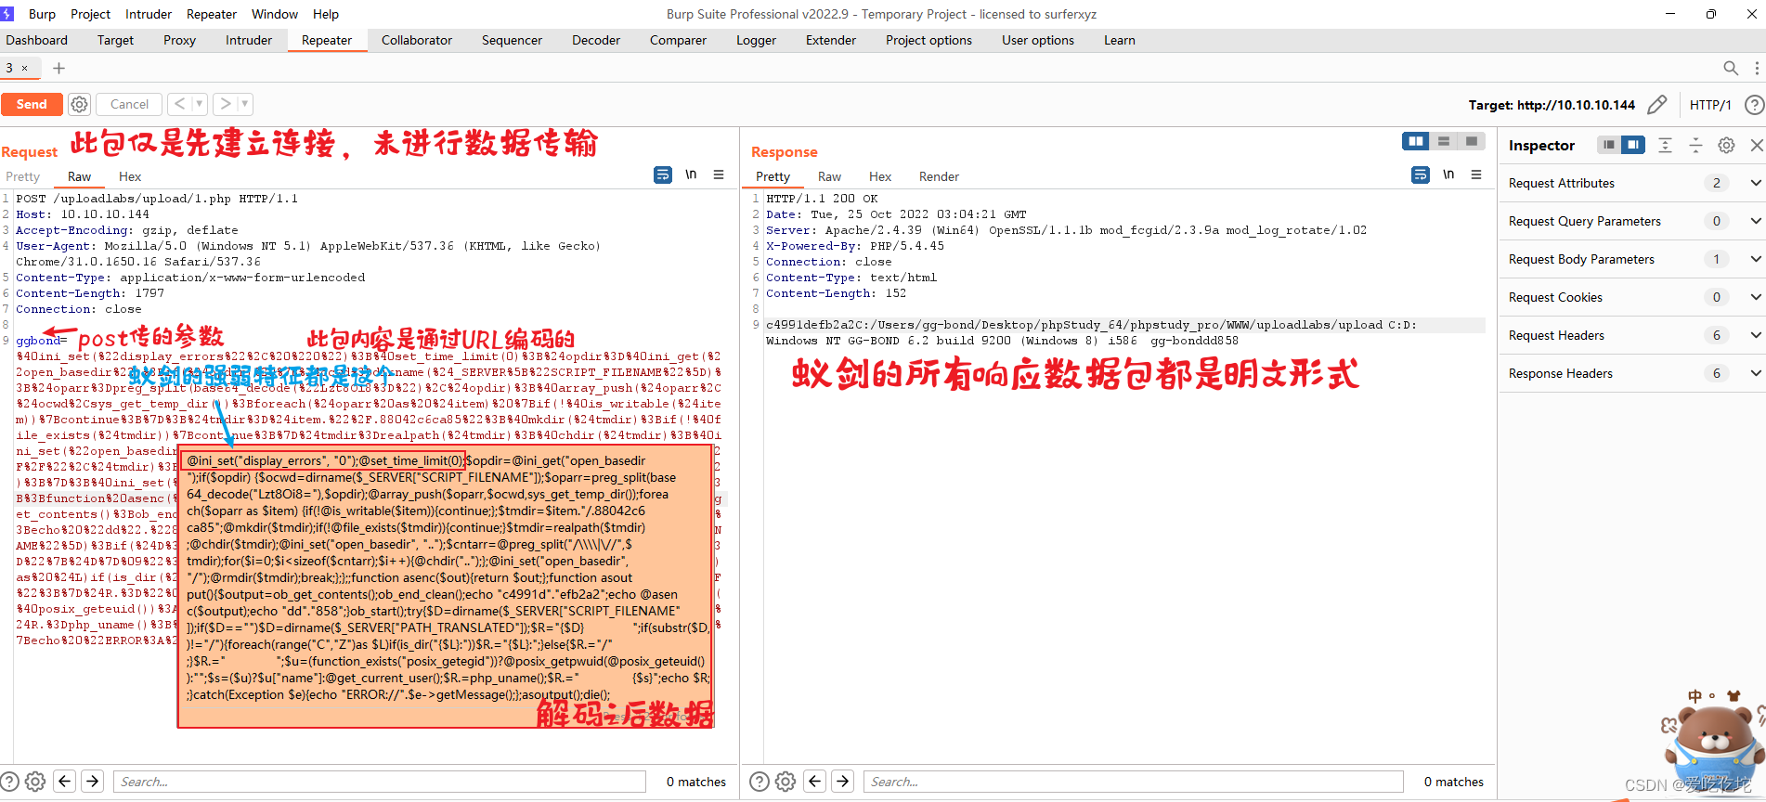
Task: Go to previous response search match
Action: pos(815,782)
